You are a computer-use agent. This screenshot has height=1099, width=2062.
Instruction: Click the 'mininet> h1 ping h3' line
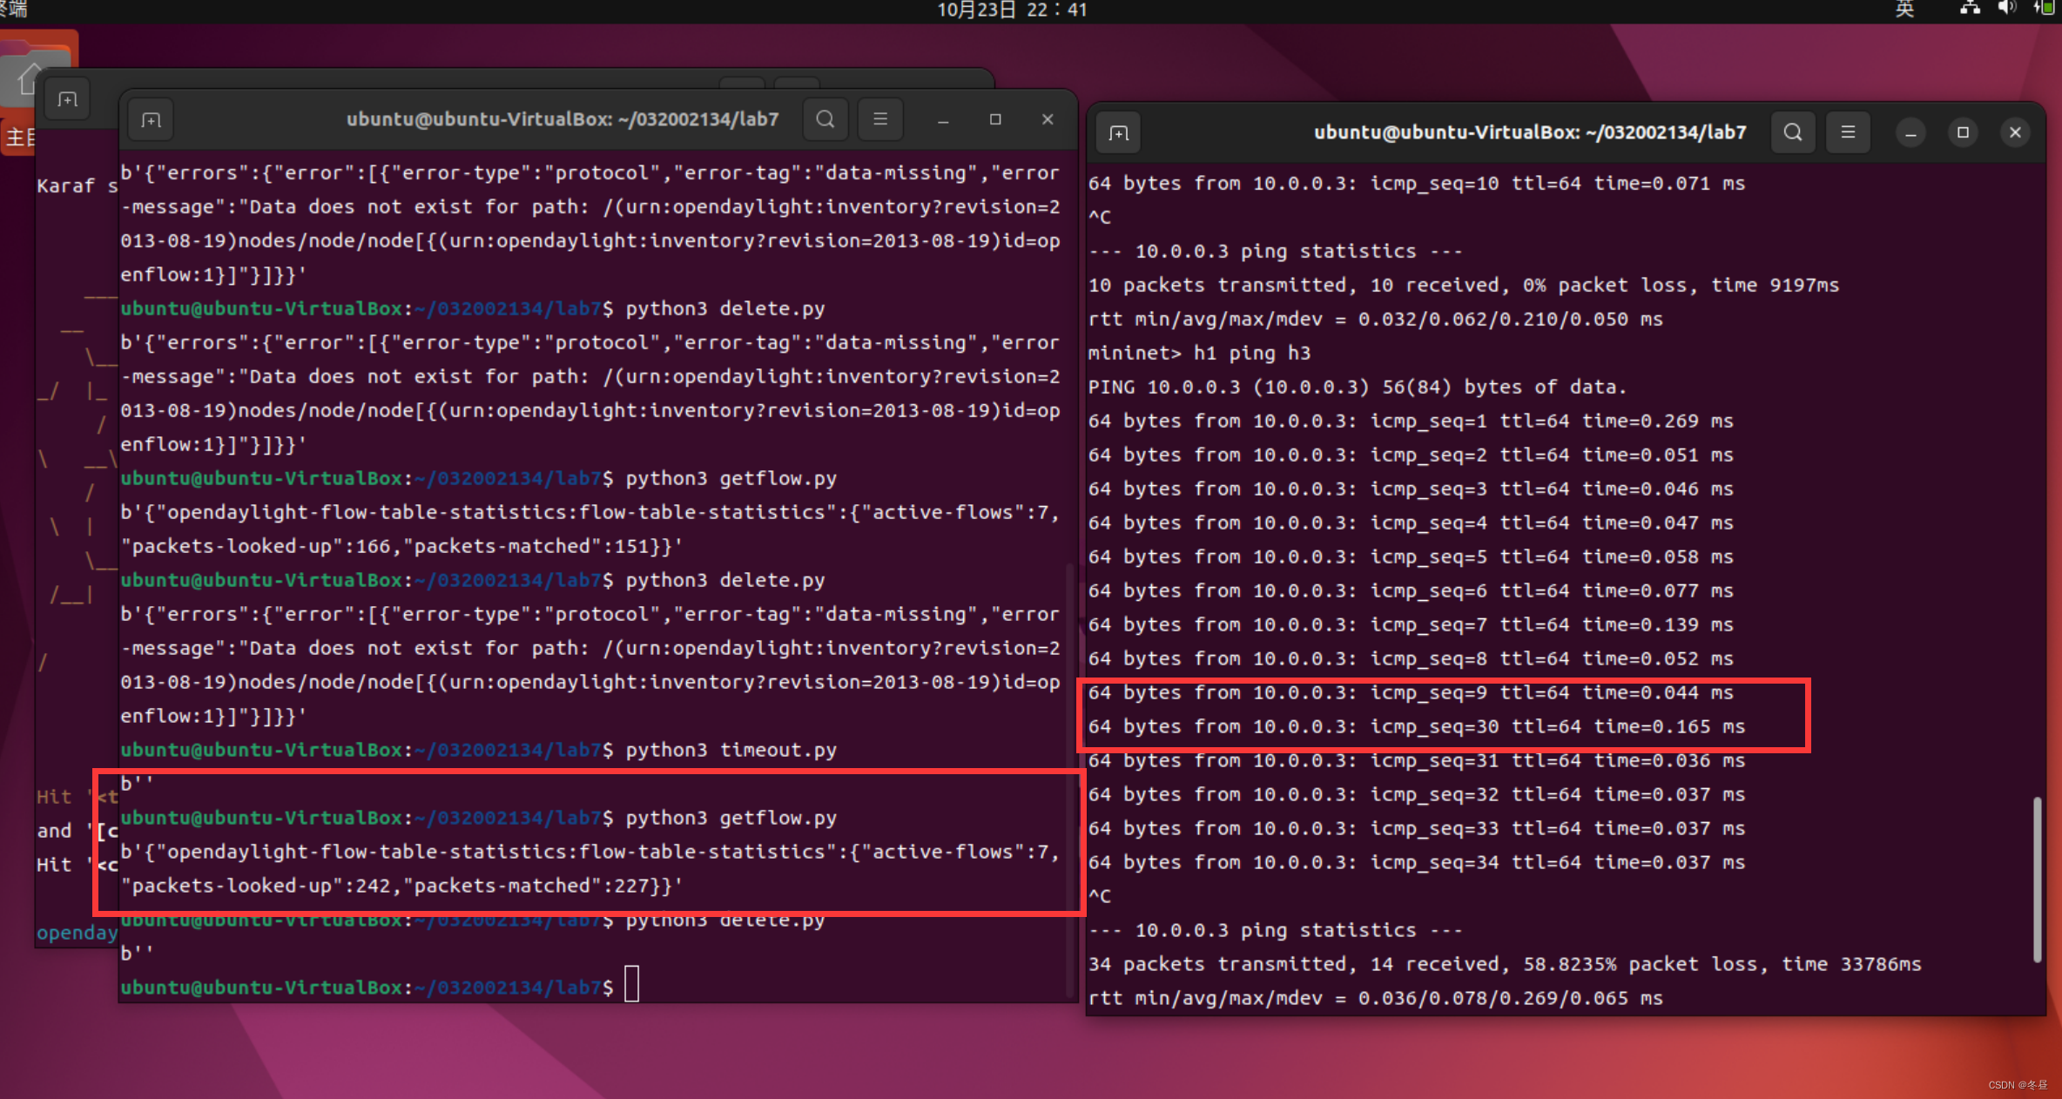[1199, 353]
